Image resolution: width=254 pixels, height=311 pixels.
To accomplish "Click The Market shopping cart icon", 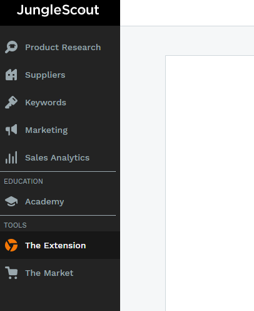I will coord(11,273).
